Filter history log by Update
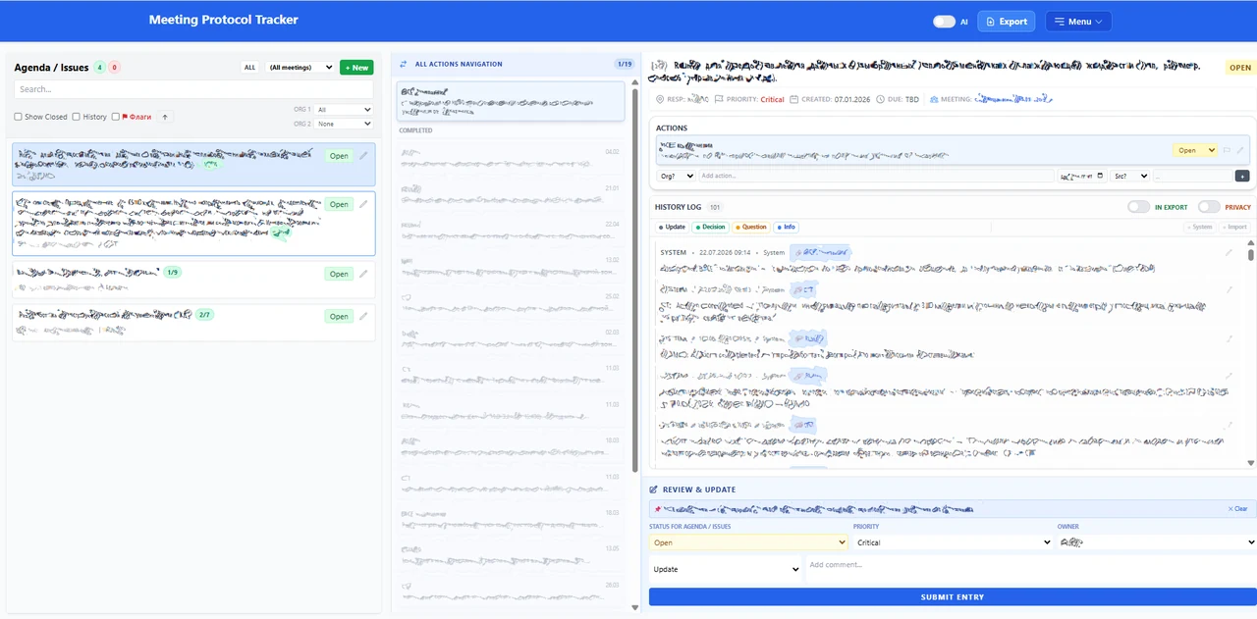 click(673, 227)
